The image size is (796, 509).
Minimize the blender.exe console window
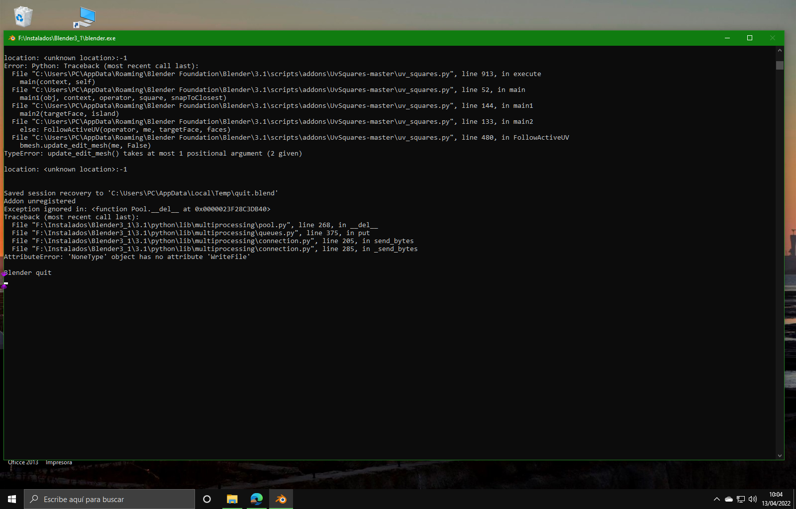tap(727, 38)
